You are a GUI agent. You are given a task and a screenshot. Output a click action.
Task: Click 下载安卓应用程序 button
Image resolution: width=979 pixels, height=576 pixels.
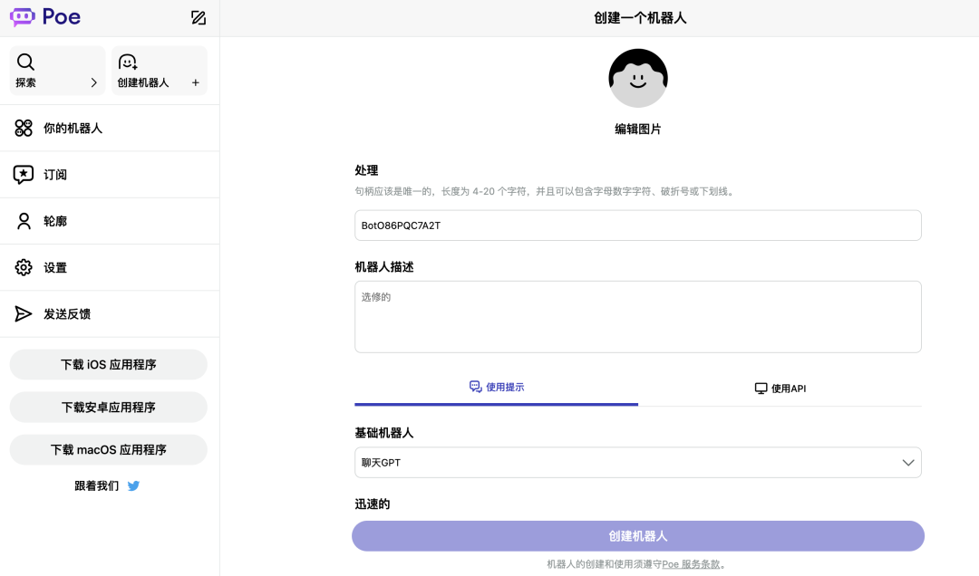click(x=108, y=407)
